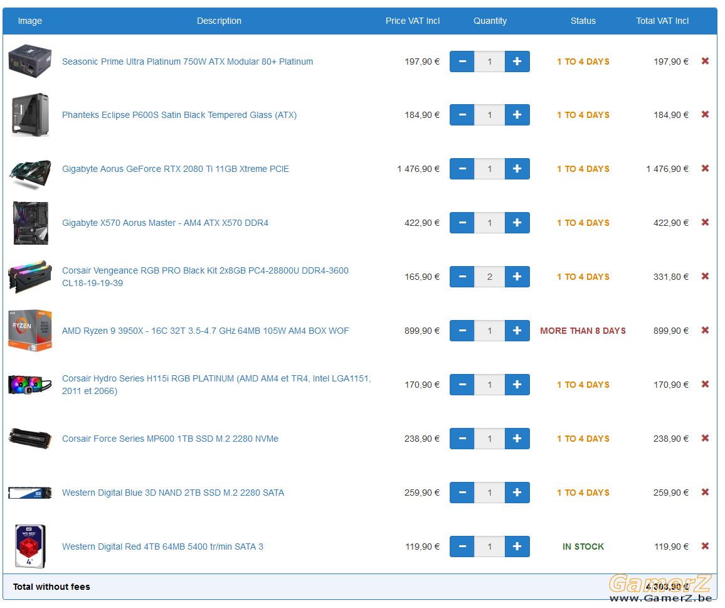Increase quantity of Corsair Force MP600 SSD
This screenshot has height=608, width=725.
tap(517, 439)
